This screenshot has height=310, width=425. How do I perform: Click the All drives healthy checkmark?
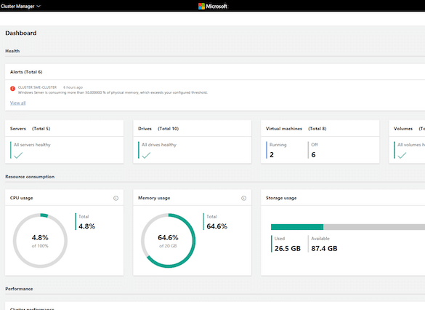146,155
